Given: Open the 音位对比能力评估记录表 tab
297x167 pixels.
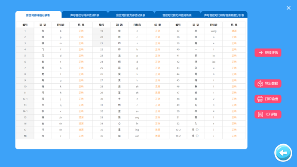Looking at the screenshot, I should tap(131, 15).
